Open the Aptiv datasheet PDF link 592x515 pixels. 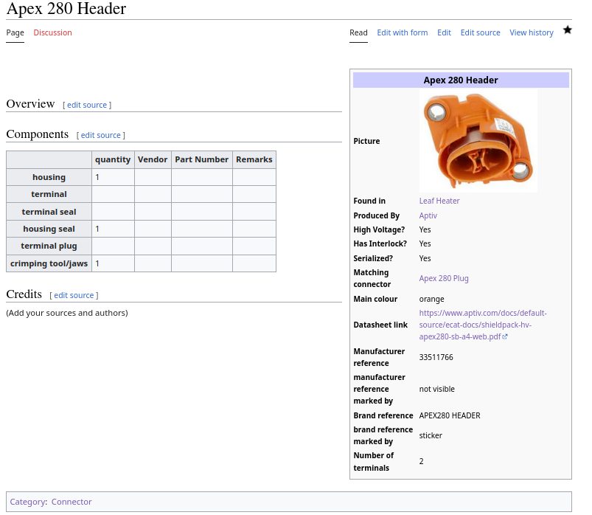pyautogui.click(x=482, y=325)
